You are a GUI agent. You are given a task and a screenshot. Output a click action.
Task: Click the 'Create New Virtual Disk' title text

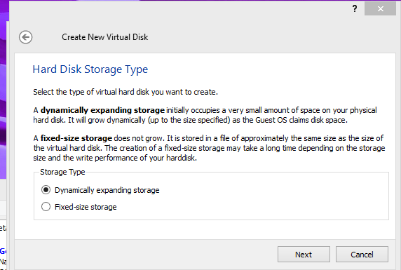pos(105,37)
